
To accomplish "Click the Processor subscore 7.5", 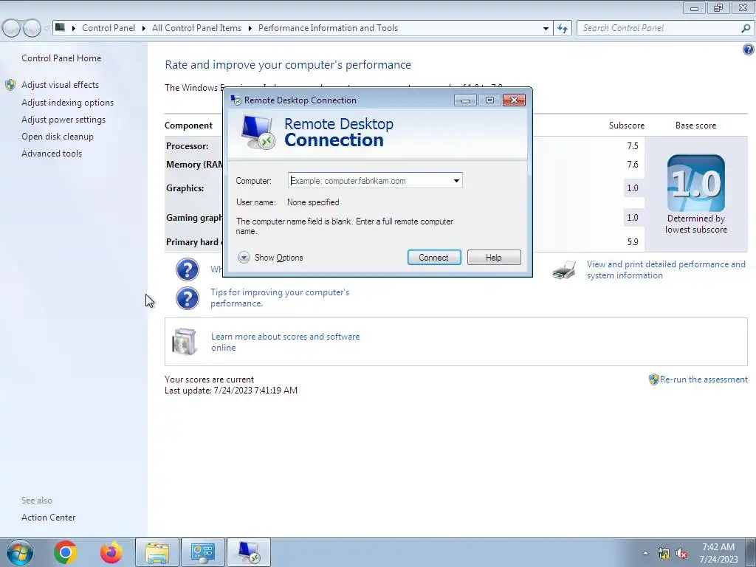I will pyautogui.click(x=633, y=146).
